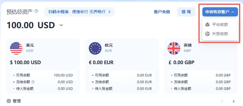Click the $ 100.00 USD balance card
The width and height of the screenshot is (243, 106).
(43, 66)
